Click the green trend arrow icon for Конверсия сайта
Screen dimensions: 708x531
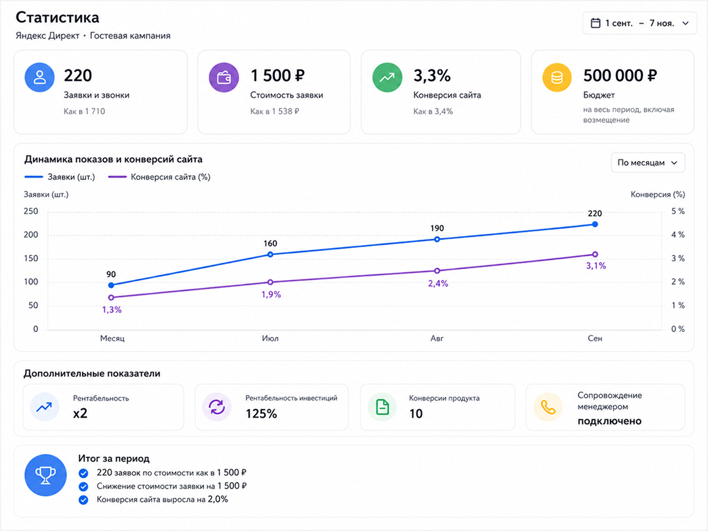[x=387, y=77]
